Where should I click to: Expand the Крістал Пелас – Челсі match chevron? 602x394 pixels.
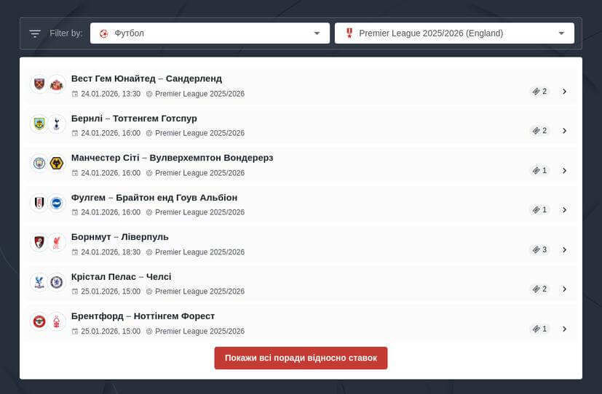[564, 289]
